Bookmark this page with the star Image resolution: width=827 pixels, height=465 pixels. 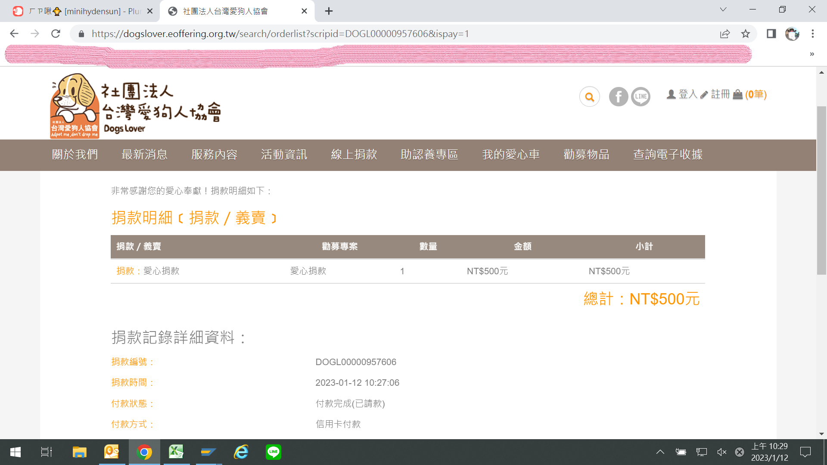(746, 34)
